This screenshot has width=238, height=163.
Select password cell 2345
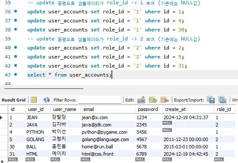pos(149,125)
